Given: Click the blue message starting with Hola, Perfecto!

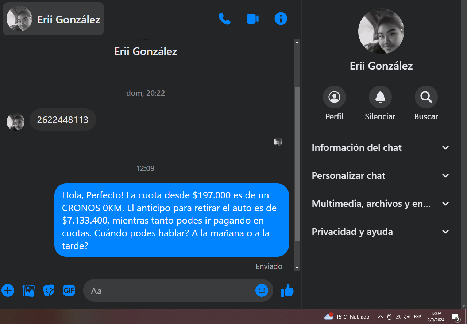Looking at the screenshot, I should click(171, 220).
